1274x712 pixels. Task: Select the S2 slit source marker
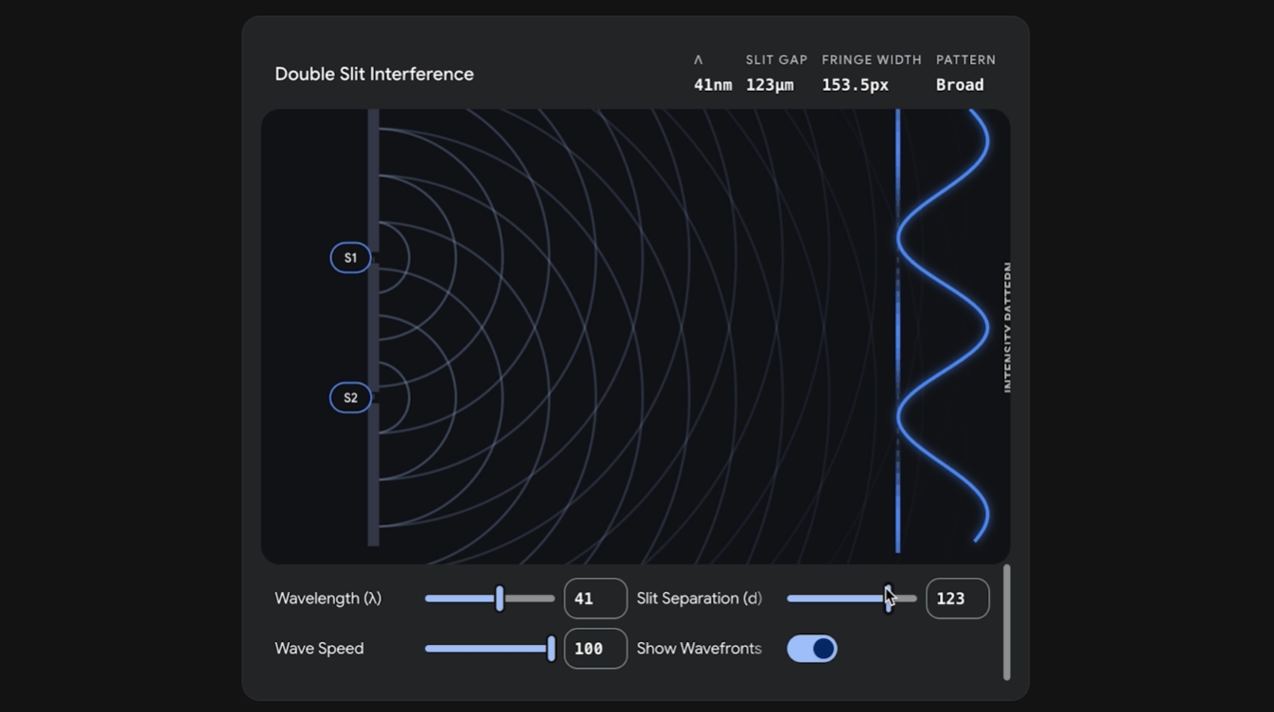click(x=350, y=397)
